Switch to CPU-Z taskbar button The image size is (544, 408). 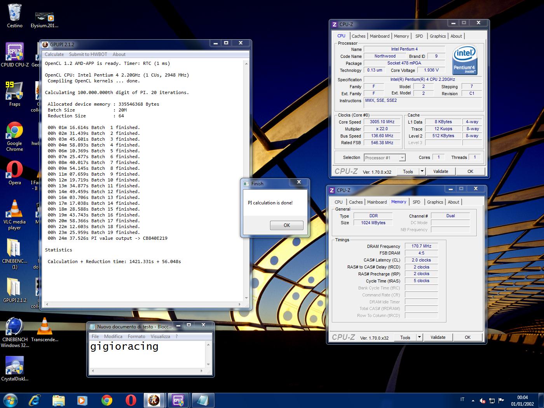179,400
